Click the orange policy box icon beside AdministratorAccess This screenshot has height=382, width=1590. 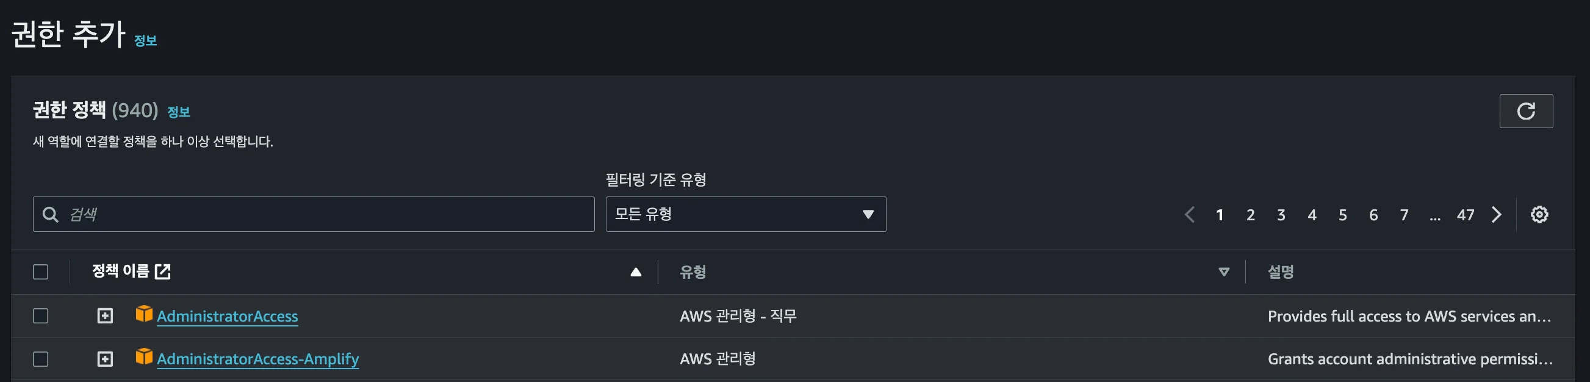click(x=145, y=315)
